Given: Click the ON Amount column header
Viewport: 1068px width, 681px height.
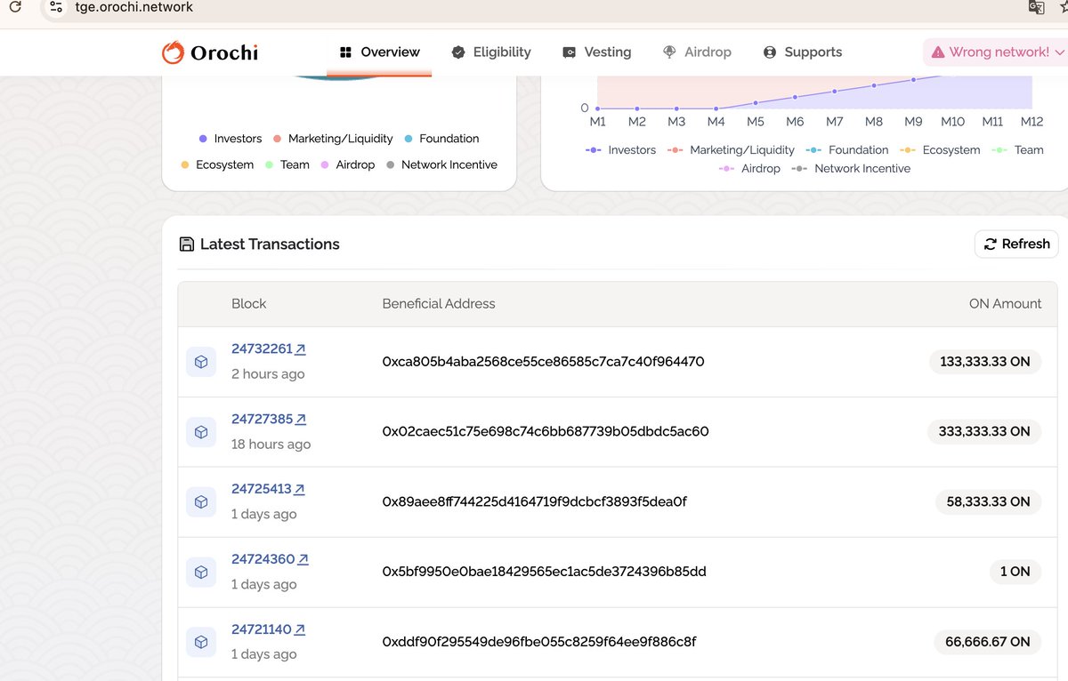Looking at the screenshot, I should tap(1005, 304).
